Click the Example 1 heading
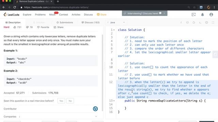218x122 pixels. [11, 50]
